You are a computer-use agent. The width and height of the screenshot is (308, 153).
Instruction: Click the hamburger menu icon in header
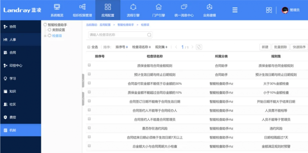click(235, 10)
